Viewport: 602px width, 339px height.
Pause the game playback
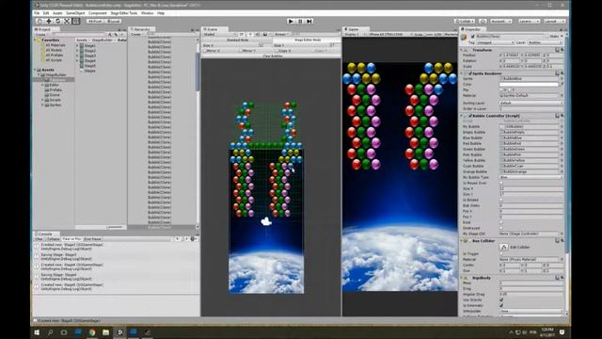[300, 21]
